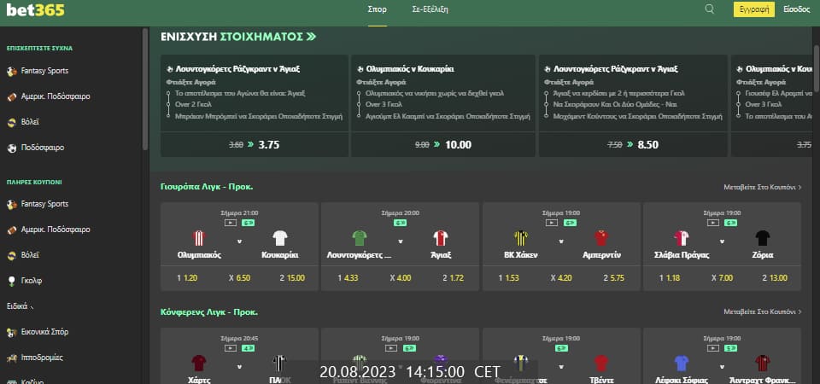
Task: Click the Ολυμπιακός red striped jersey
Action: click(199, 238)
